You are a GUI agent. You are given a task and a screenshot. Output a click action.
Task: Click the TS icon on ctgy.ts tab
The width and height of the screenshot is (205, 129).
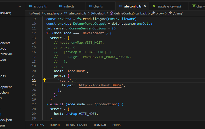coord(90,6)
